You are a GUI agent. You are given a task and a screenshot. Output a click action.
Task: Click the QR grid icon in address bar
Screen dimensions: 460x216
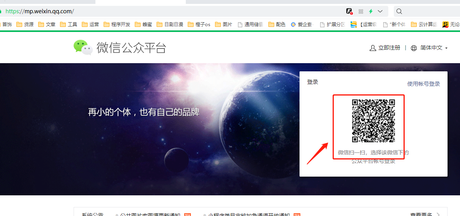[x=361, y=11]
